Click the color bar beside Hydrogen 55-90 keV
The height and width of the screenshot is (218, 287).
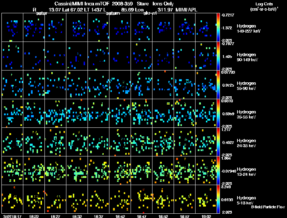pyautogui.click(x=218, y=85)
